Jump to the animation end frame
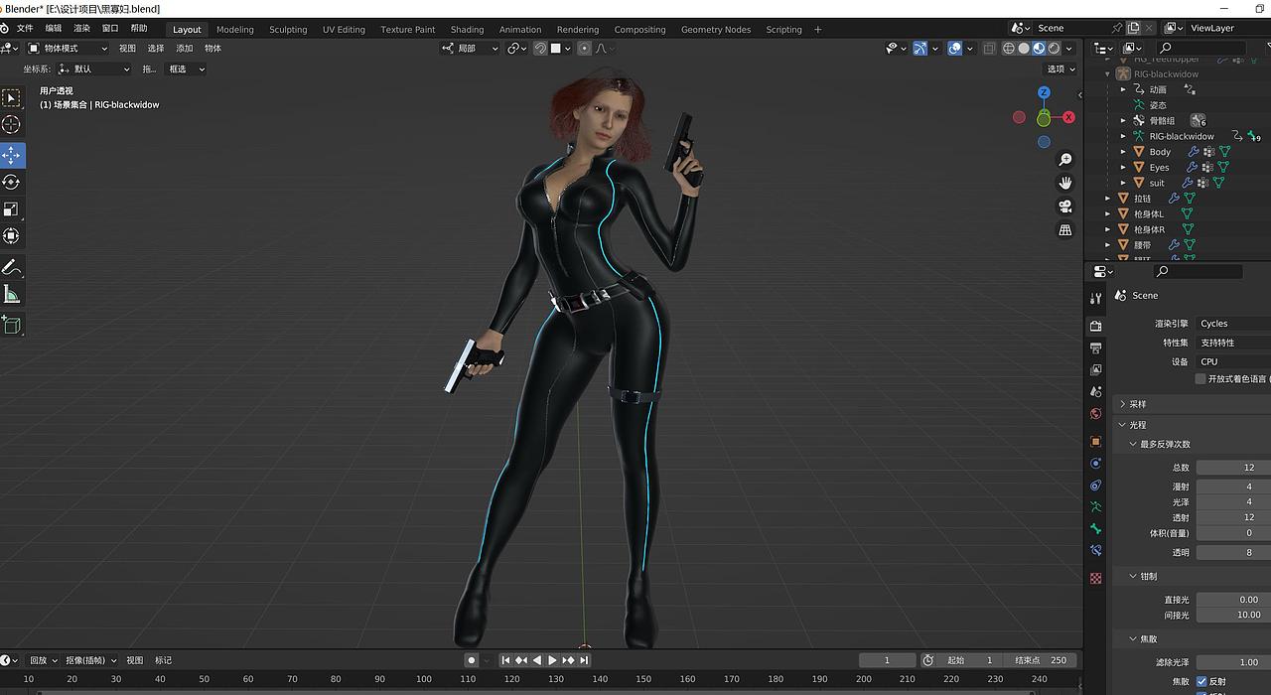 [585, 660]
